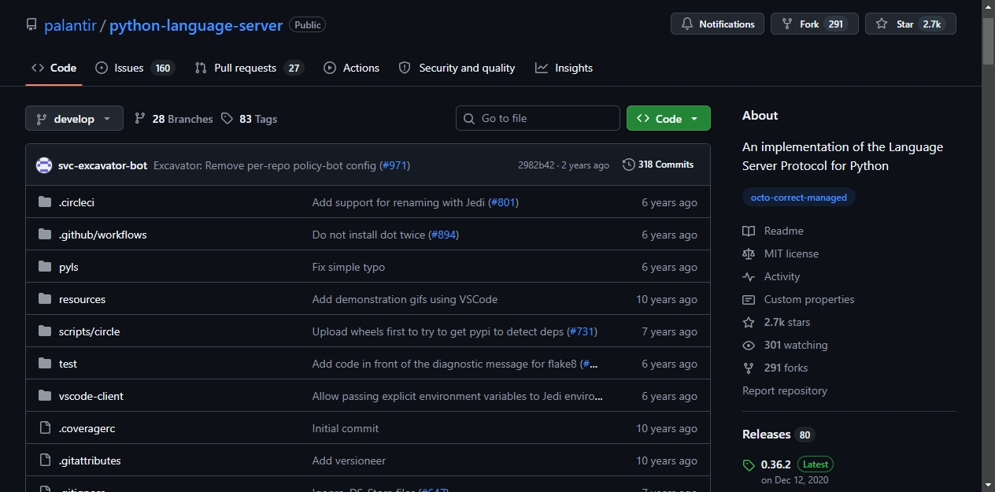Click the page vertical scrollbar thumb
This screenshot has height=492, width=995.
pyautogui.click(x=989, y=41)
